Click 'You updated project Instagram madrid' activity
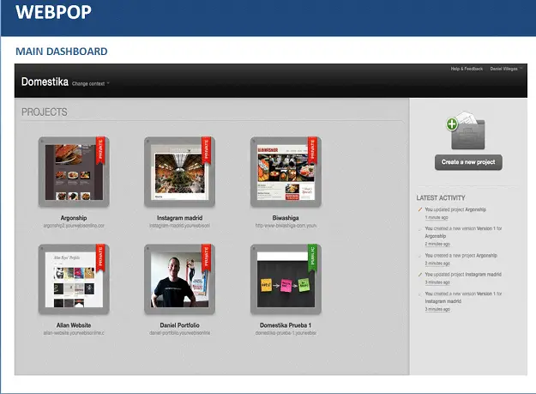This screenshot has height=394, width=536. point(463,275)
